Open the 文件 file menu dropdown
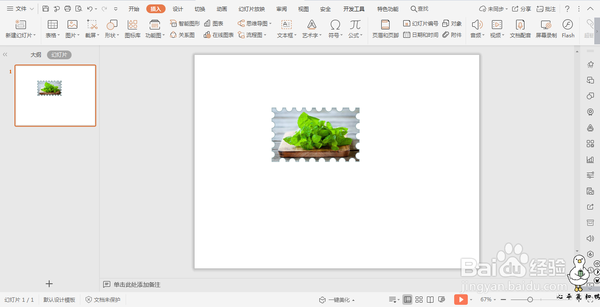The width and height of the screenshot is (600, 307). (20, 9)
